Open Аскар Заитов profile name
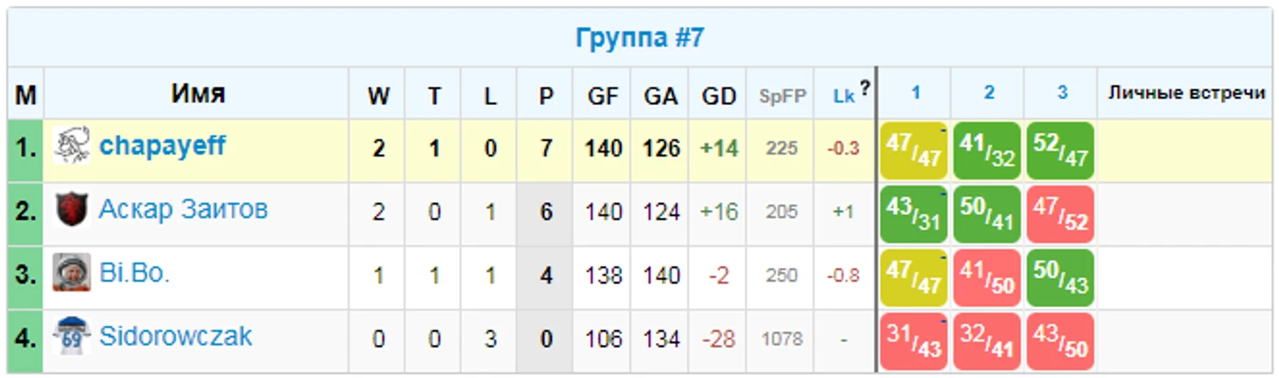The width and height of the screenshot is (1279, 378). (183, 210)
